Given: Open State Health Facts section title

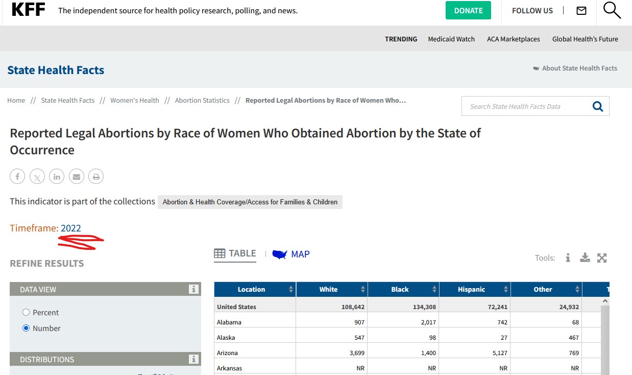Looking at the screenshot, I should pyautogui.click(x=56, y=70).
